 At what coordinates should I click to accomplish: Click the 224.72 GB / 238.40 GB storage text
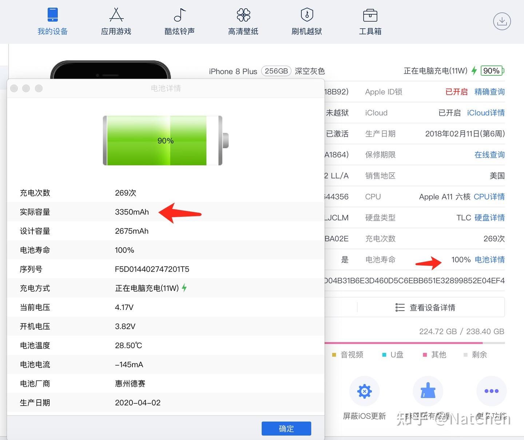tap(462, 331)
